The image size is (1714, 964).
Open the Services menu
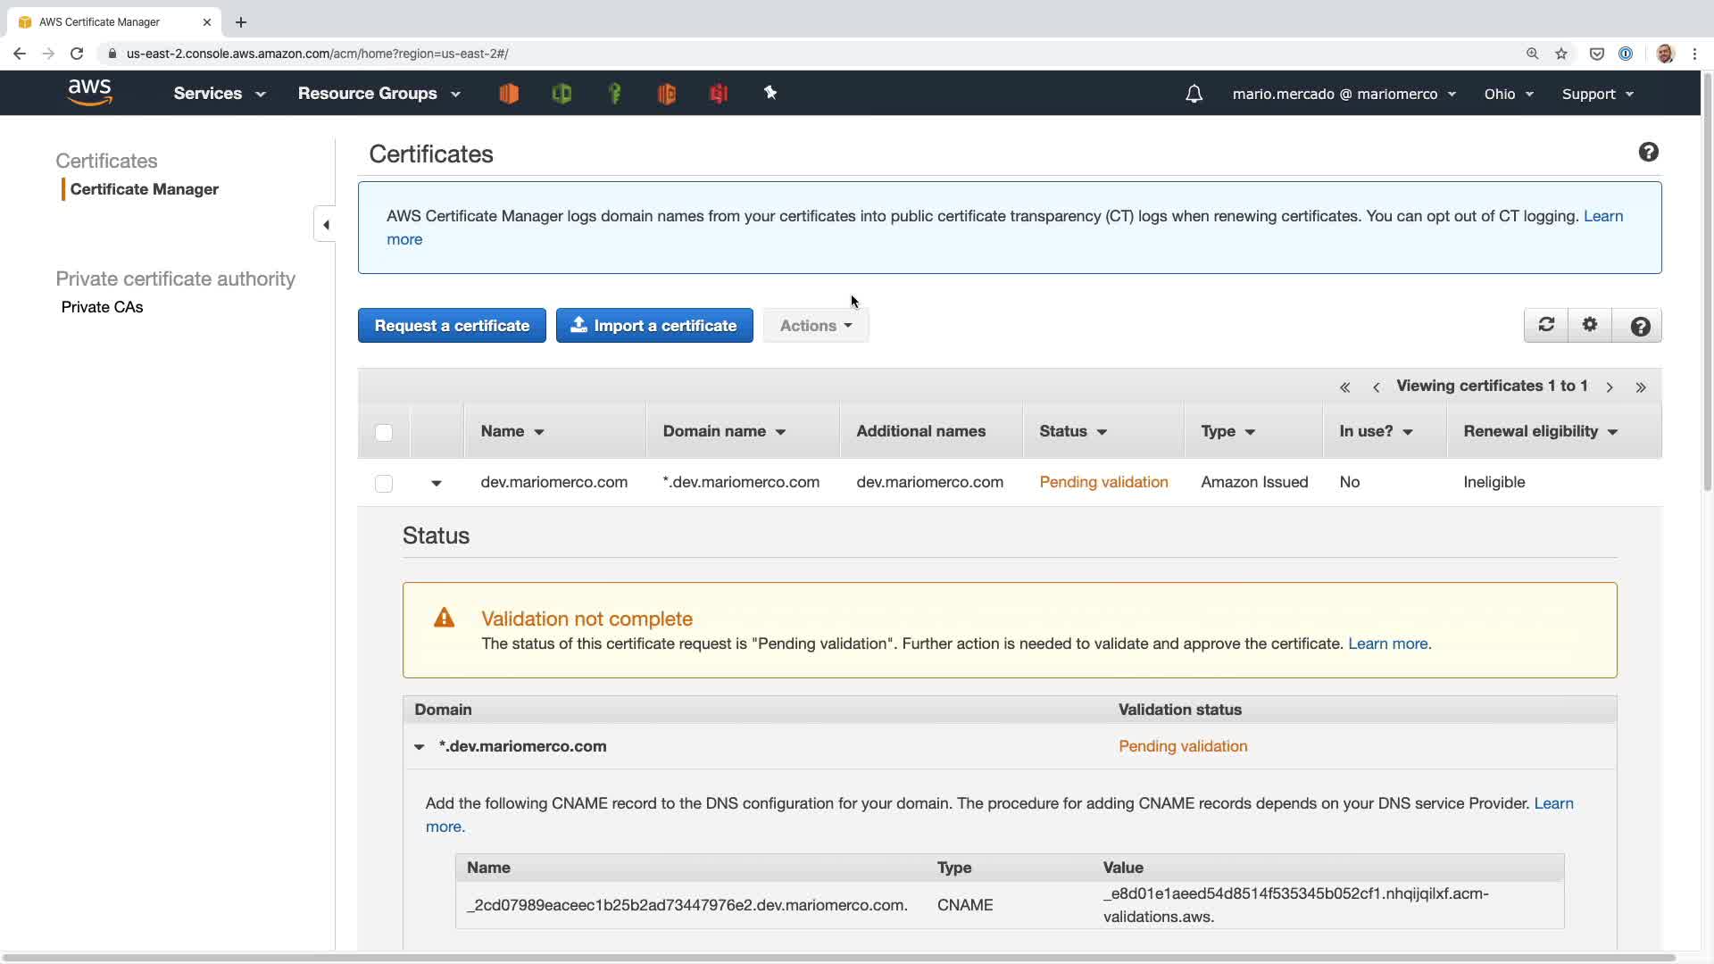coord(219,94)
